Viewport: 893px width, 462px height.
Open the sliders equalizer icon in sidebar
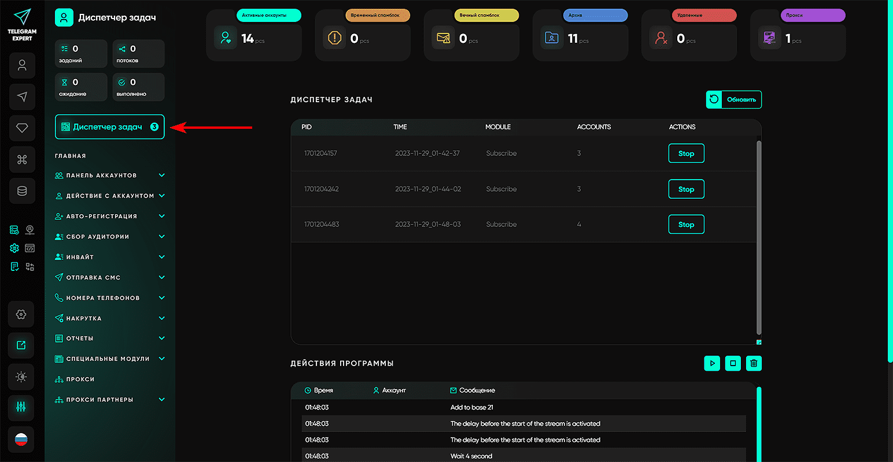coord(21,408)
